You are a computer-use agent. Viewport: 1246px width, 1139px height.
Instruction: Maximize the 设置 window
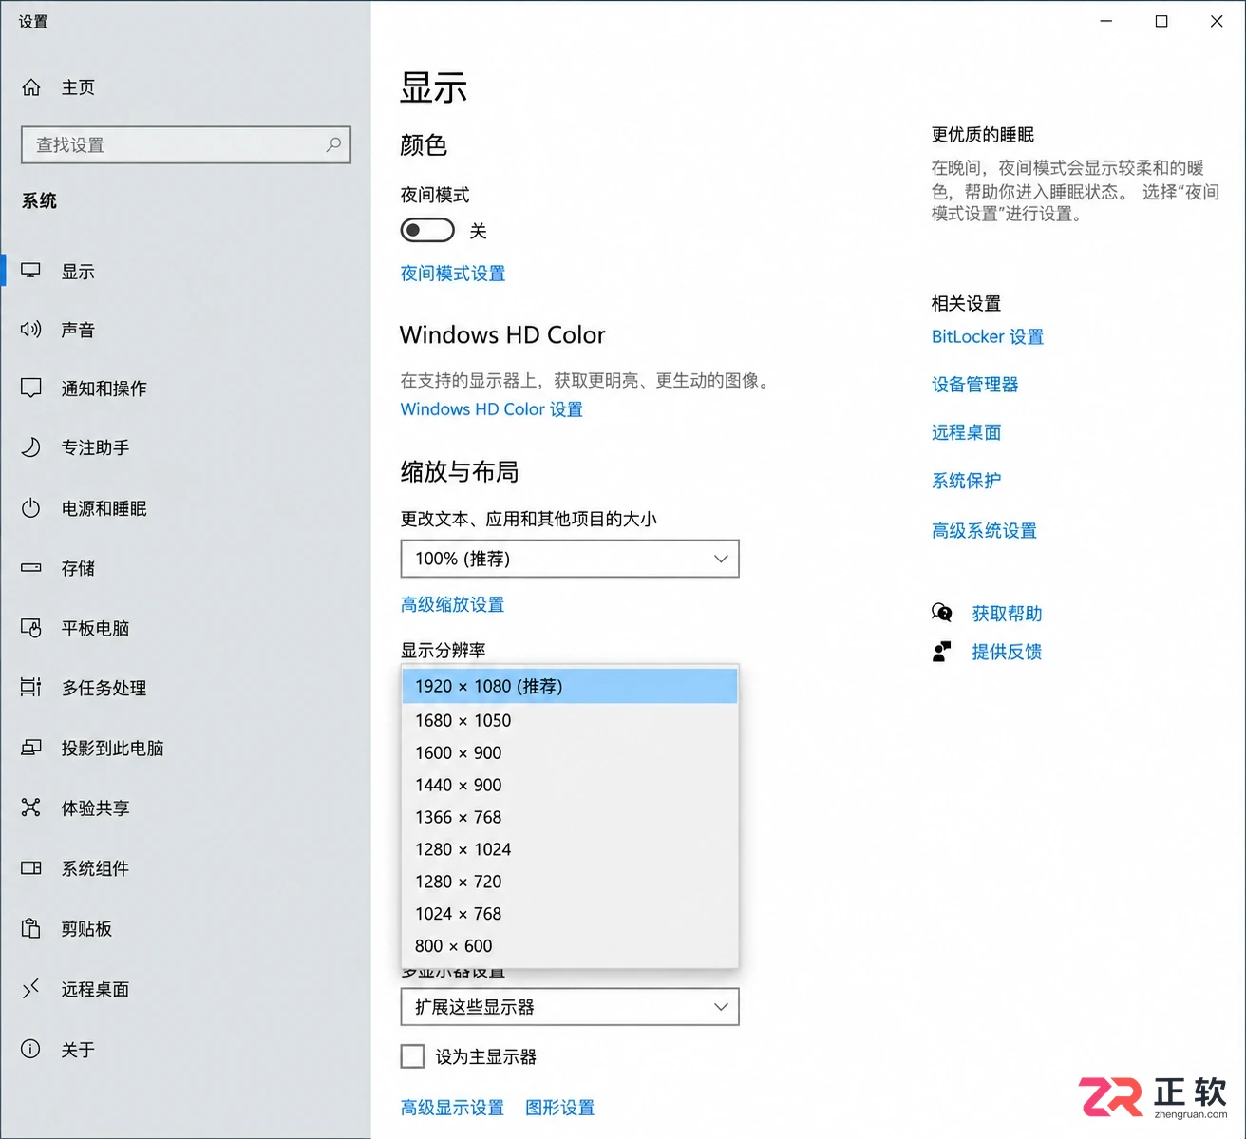click(x=1161, y=21)
